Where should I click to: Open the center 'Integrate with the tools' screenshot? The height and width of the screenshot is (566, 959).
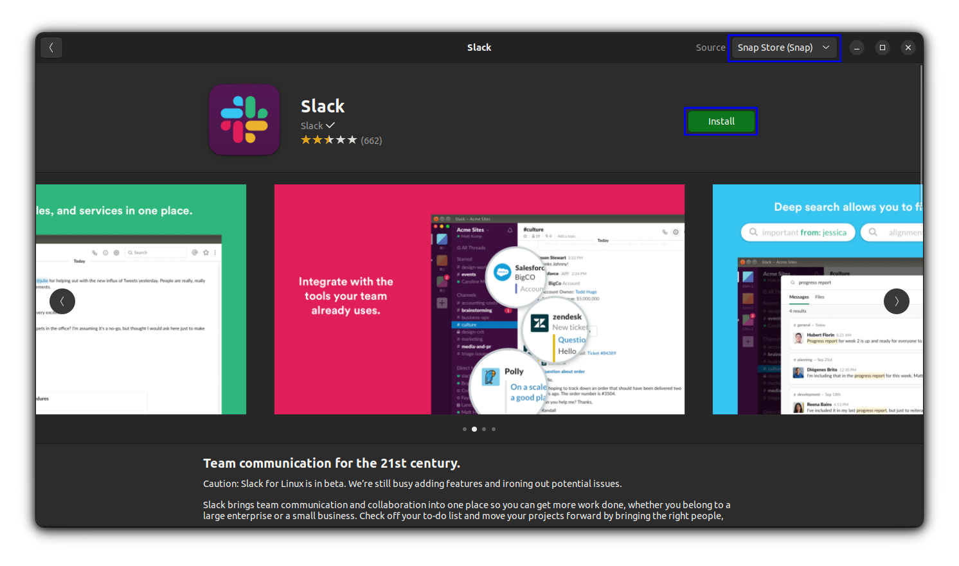click(x=480, y=299)
